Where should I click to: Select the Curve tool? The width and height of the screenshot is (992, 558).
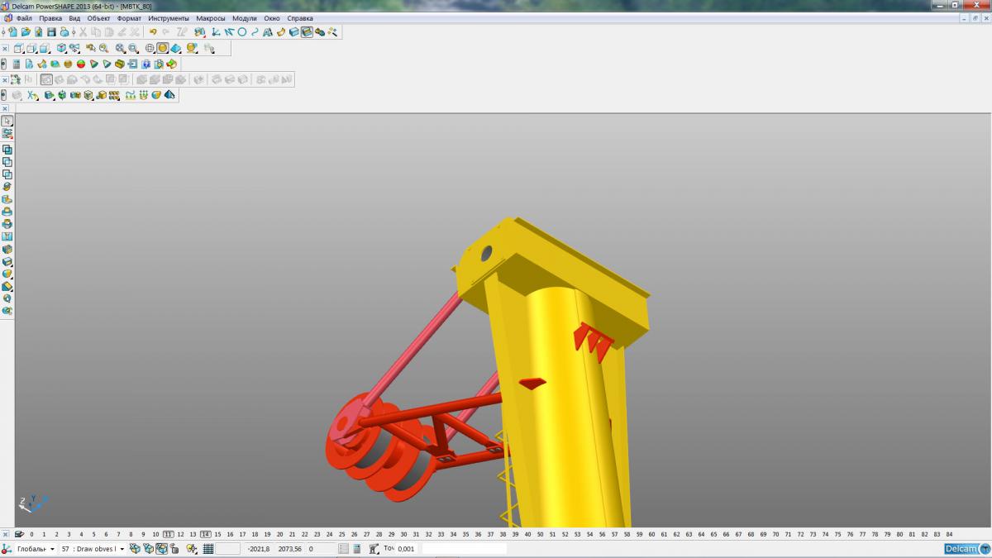(x=255, y=32)
